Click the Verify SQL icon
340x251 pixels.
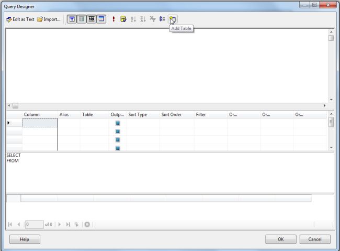pos(123,19)
